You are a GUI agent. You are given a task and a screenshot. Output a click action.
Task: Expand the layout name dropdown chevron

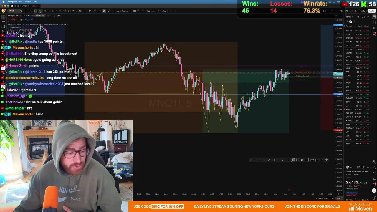pyautogui.click(x=337, y=11)
